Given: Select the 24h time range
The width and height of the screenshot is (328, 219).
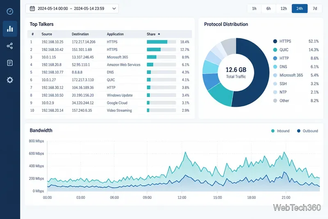Looking at the screenshot, I should coord(300,9).
